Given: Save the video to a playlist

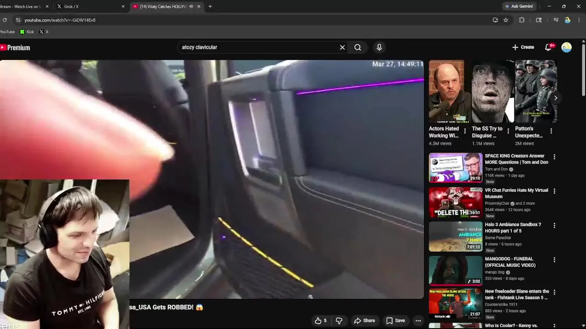Looking at the screenshot, I should [x=396, y=321].
